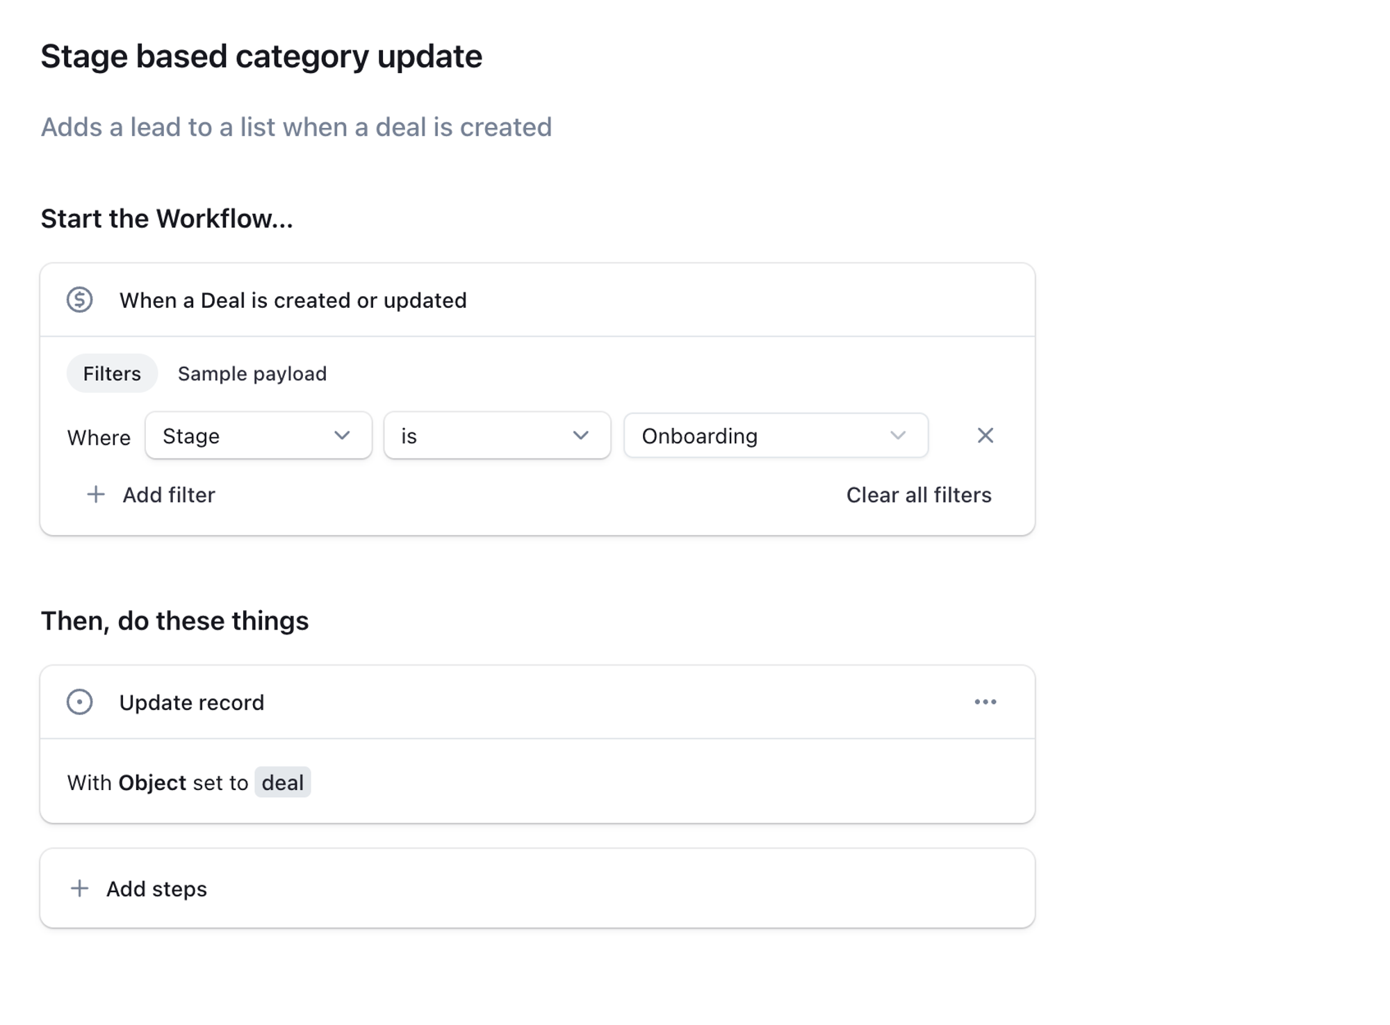
Task: Open the three-dot menu on Update record
Action: point(985,702)
